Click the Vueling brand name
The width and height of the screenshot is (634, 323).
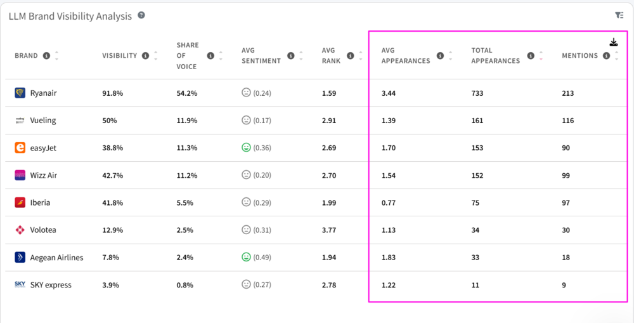[x=43, y=121]
